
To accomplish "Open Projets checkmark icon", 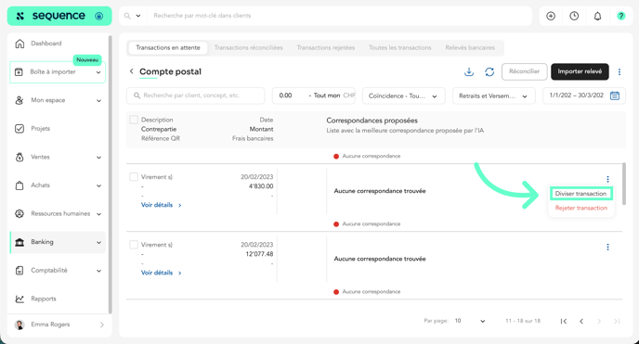I will tap(20, 129).
